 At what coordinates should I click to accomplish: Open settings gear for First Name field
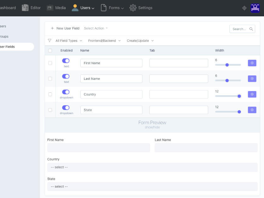252,63
